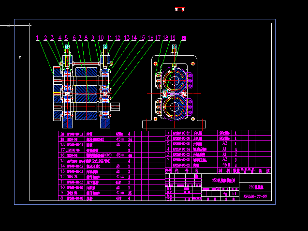Click parts list row number 4 cell
The height and width of the screenshot is (231, 308).
click(x=168, y=149)
